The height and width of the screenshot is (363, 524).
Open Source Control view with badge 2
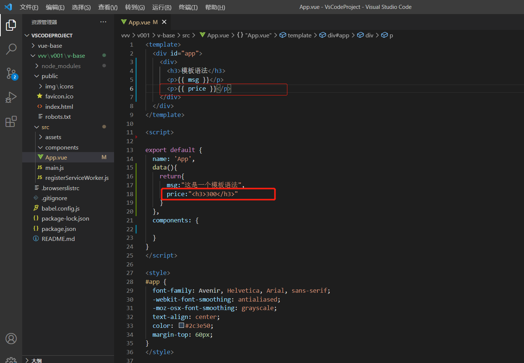coord(11,73)
